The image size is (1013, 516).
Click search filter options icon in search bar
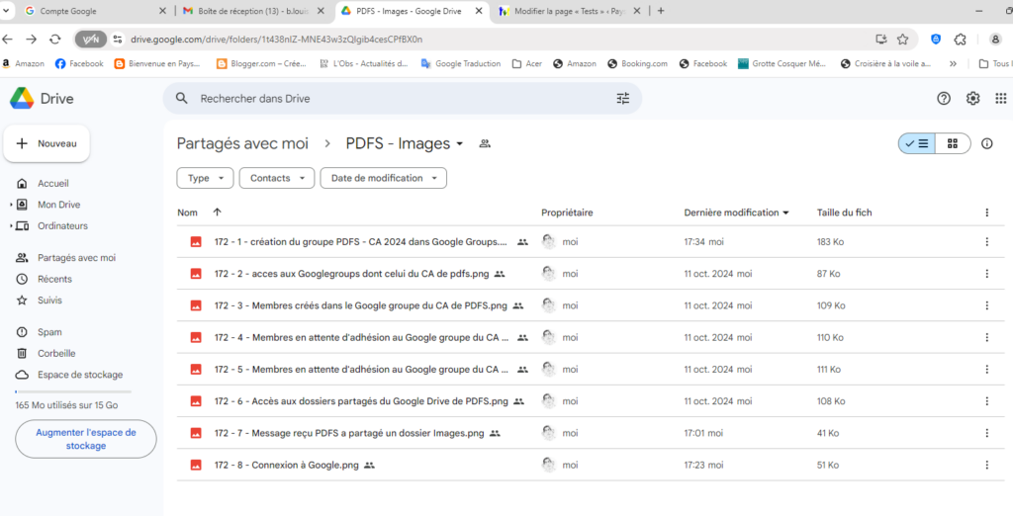622,99
